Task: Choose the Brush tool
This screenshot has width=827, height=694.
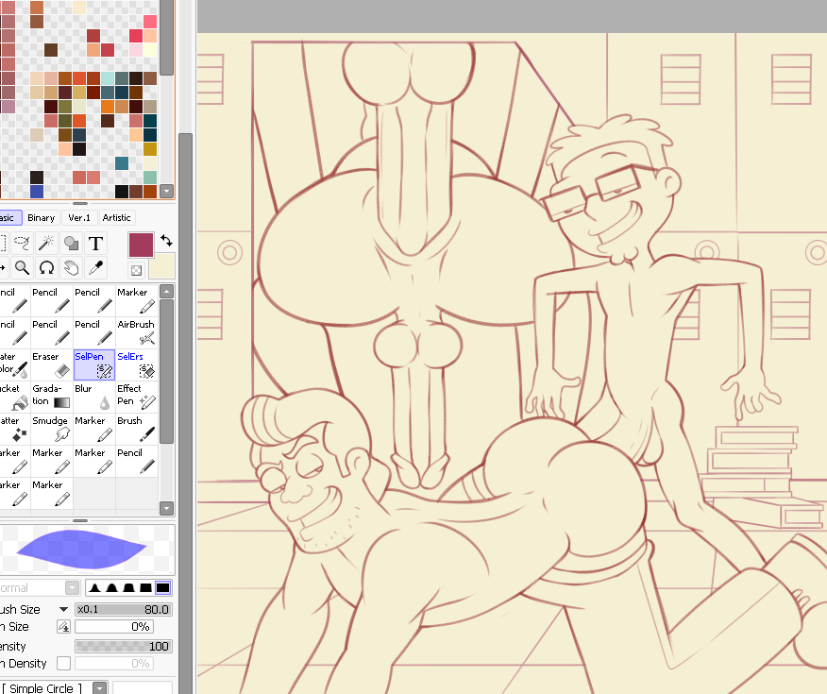Action: 136,429
